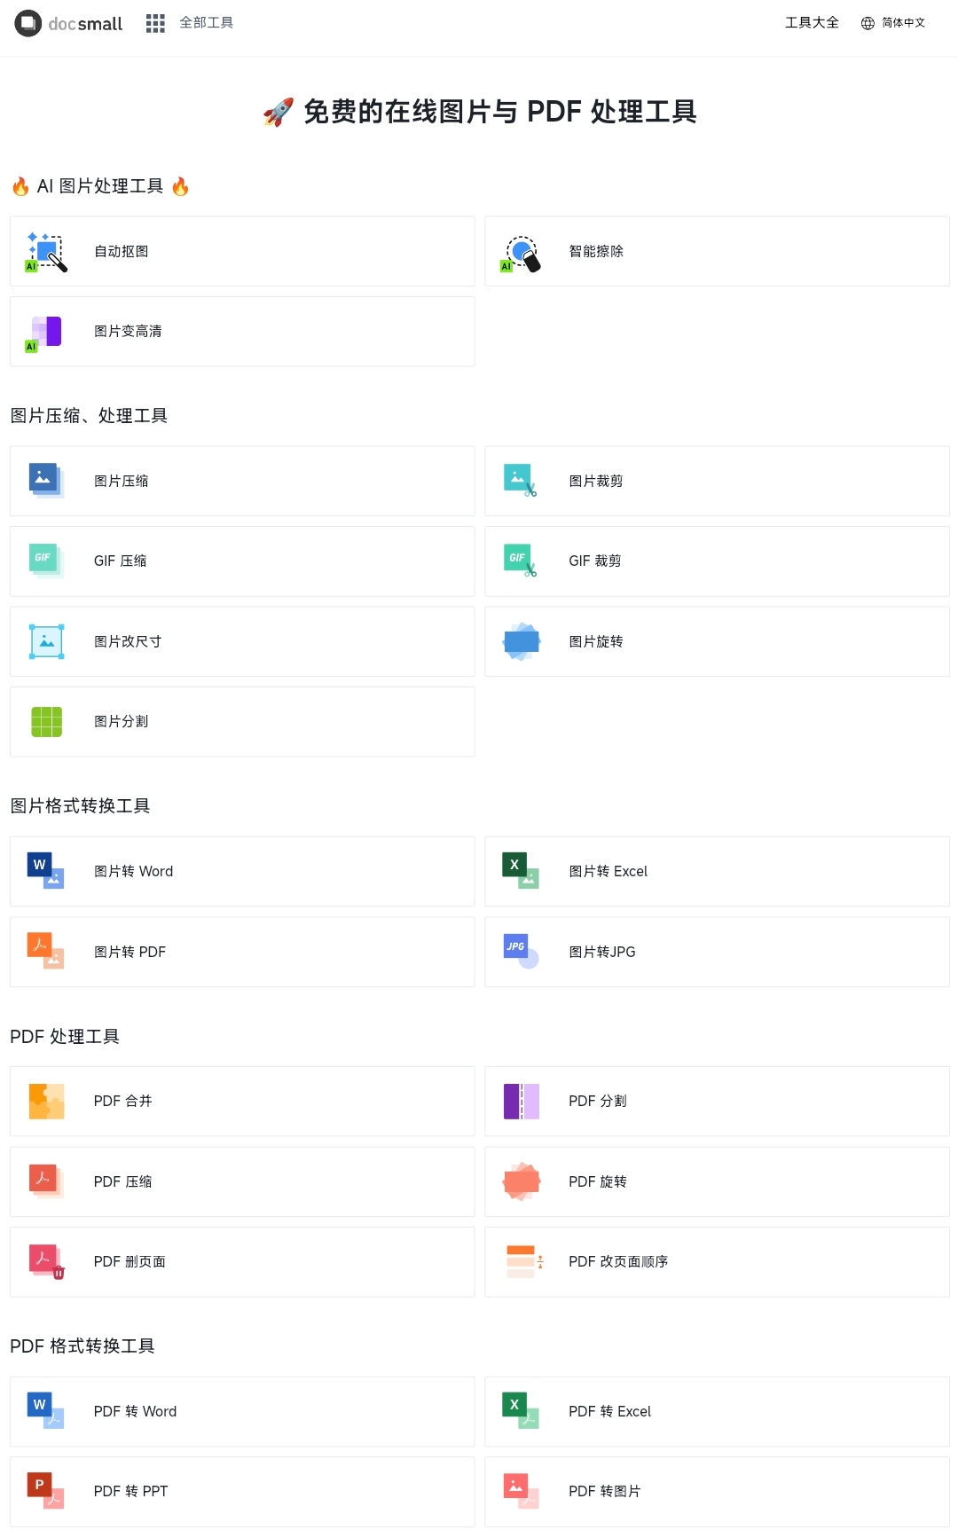Image resolution: width=958 pixels, height=1530 pixels.
Task: Click the globe language icon
Action: tap(868, 23)
